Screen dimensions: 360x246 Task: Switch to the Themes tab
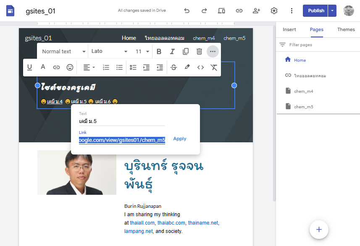click(346, 29)
